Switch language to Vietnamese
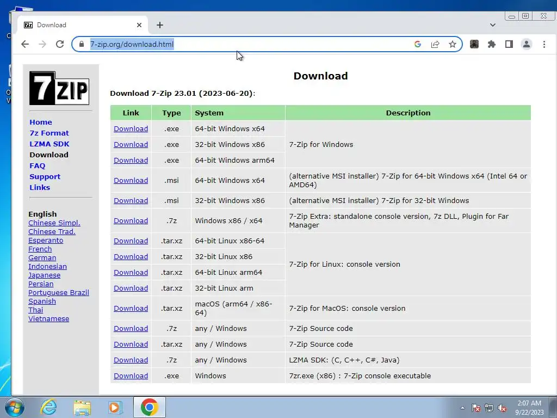Image resolution: width=557 pixels, height=418 pixels. point(48,318)
